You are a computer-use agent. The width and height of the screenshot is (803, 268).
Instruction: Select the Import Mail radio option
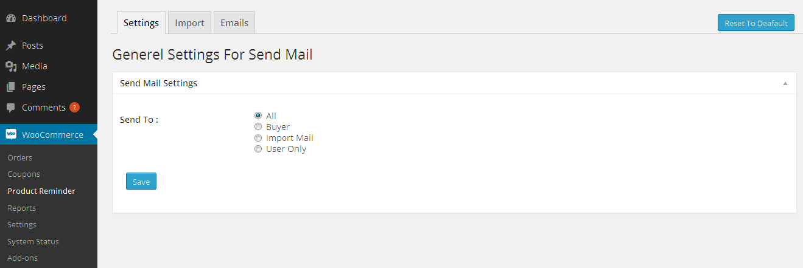(258, 138)
